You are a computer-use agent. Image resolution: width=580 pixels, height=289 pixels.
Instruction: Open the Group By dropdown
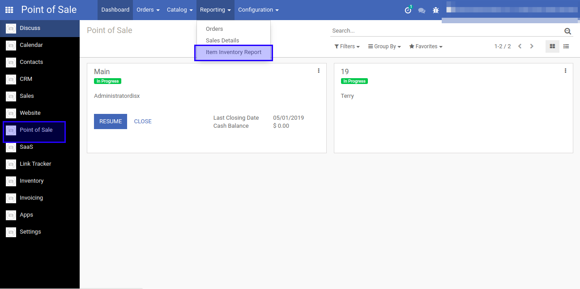(384, 46)
